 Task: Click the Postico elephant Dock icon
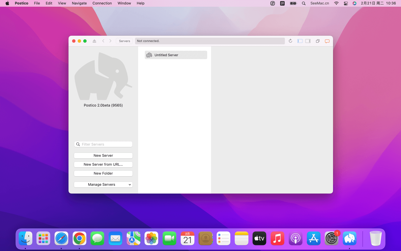click(349, 238)
